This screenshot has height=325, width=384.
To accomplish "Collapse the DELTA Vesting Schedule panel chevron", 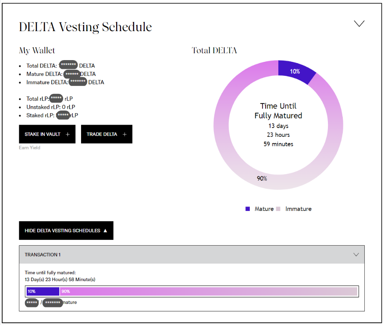I will [x=359, y=24].
